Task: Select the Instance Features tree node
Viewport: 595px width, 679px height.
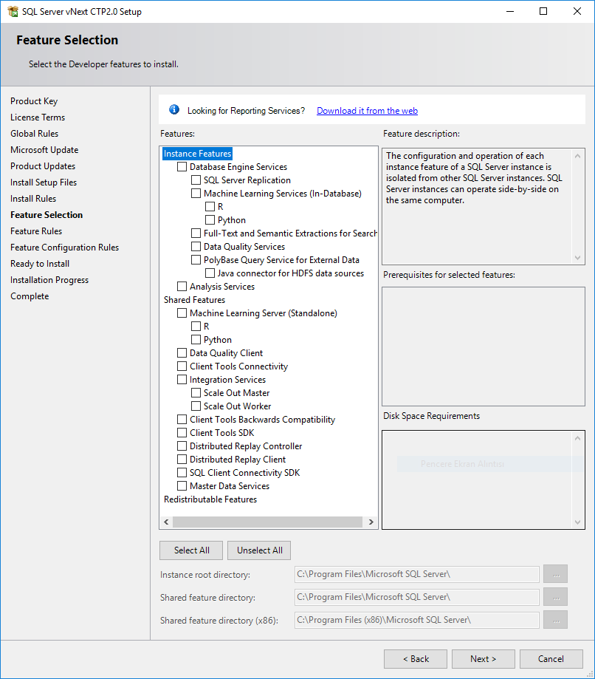Action: pyautogui.click(x=196, y=153)
